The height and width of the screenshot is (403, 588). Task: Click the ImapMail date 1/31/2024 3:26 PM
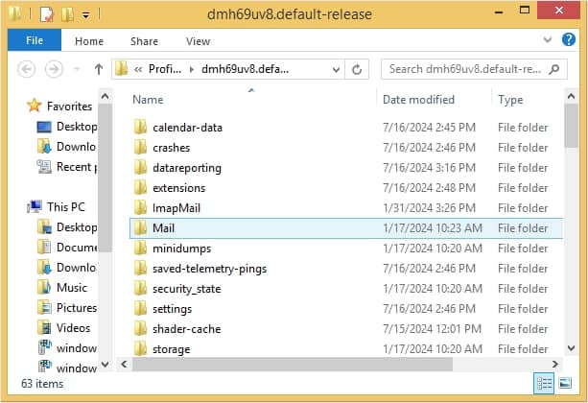[x=429, y=208]
